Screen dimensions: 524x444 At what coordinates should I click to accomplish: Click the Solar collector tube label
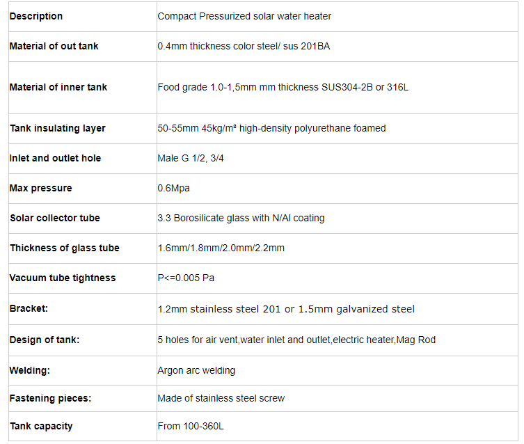coord(55,218)
